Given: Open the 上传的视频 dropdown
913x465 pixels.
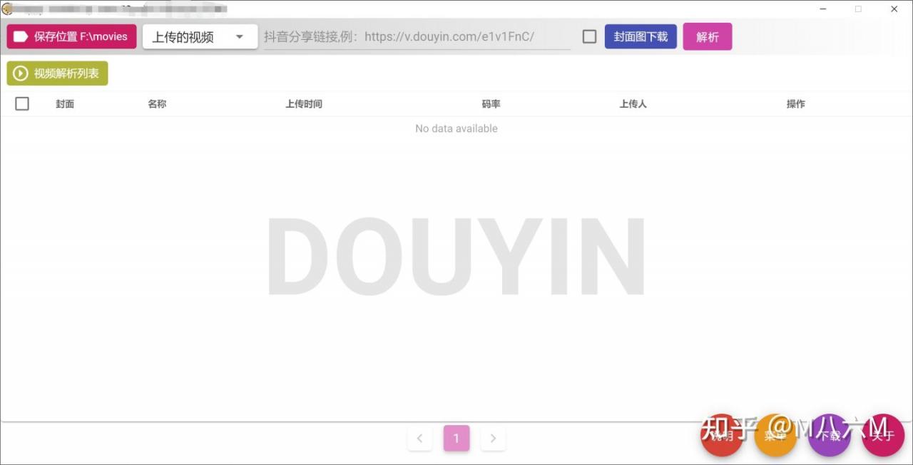Looking at the screenshot, I should [x=200, y=36].
